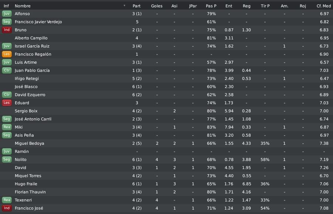Open player Sergio Boix profile

click(26, 111)
